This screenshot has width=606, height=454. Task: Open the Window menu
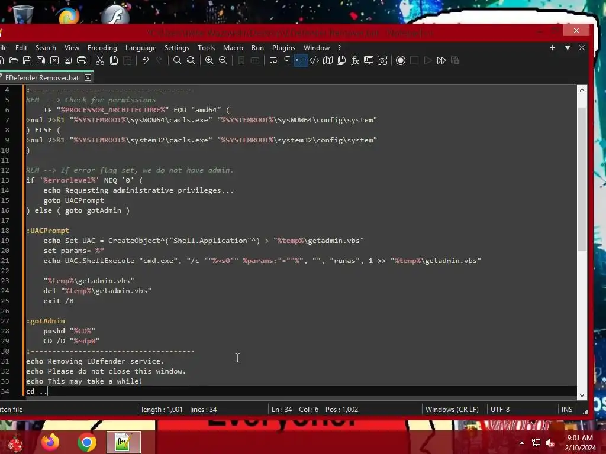coord(317,48)
